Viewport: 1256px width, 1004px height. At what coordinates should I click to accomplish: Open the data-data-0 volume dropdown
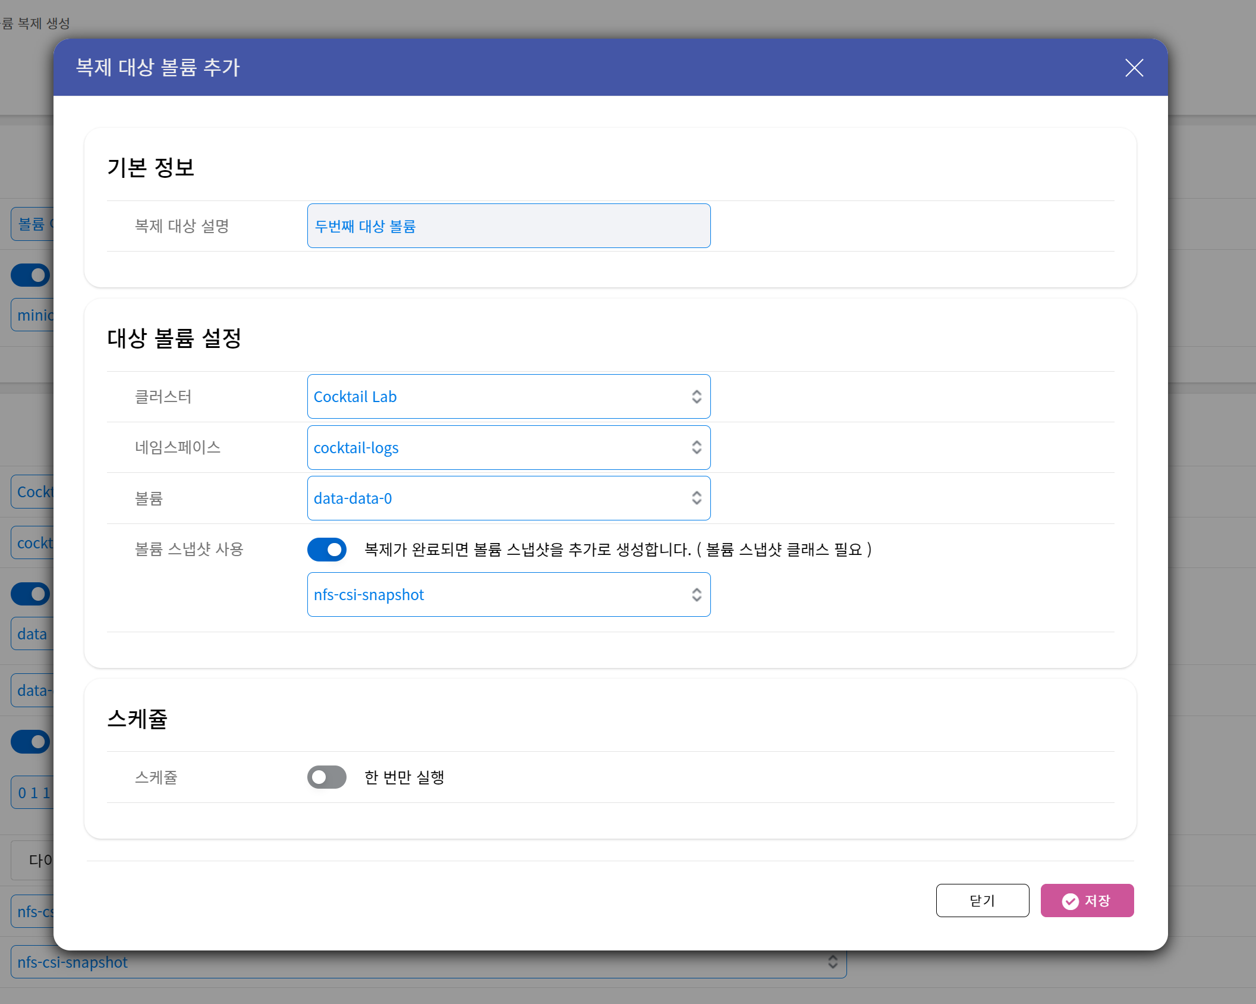tap(499, 498)
